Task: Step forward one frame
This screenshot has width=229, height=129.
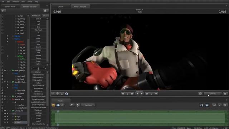Action: click(x=147, y=94)
